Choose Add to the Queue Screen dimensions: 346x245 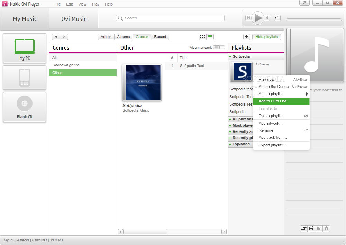(281, 87)
